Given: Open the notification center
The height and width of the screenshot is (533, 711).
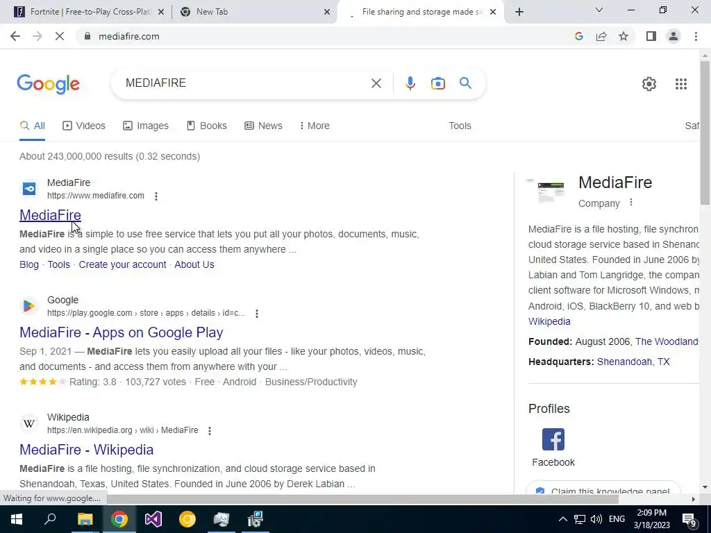Looking at the screenshot, I should [689, 520].
